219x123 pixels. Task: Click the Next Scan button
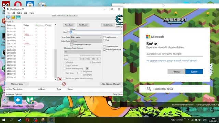point(83,25)
